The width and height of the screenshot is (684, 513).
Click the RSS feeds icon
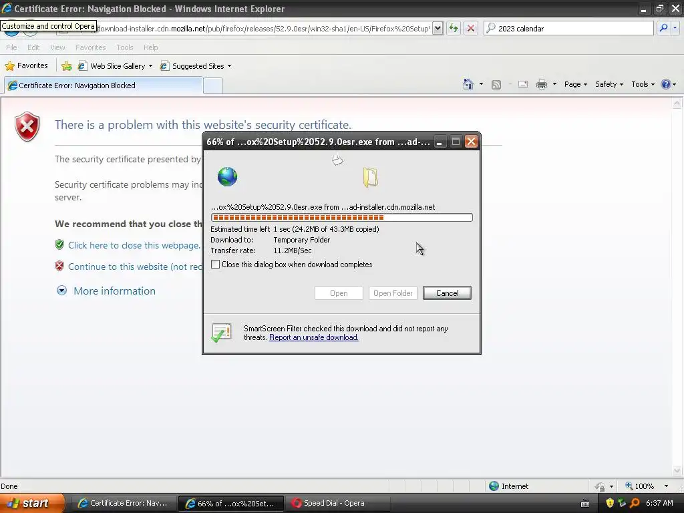pos(496,85)
